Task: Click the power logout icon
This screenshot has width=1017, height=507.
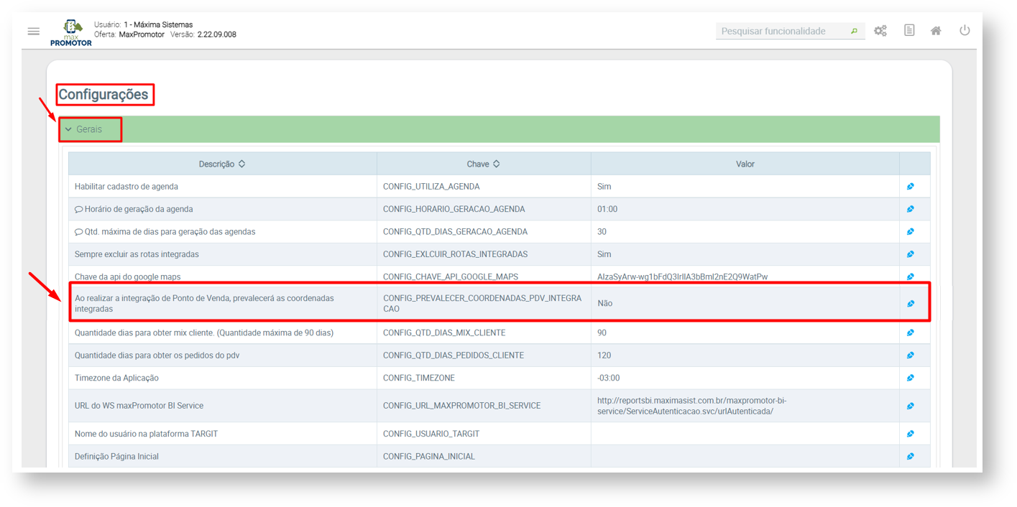Action: 965,30
